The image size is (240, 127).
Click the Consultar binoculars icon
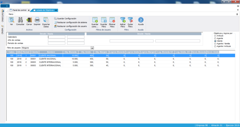(x=20, y=20)
